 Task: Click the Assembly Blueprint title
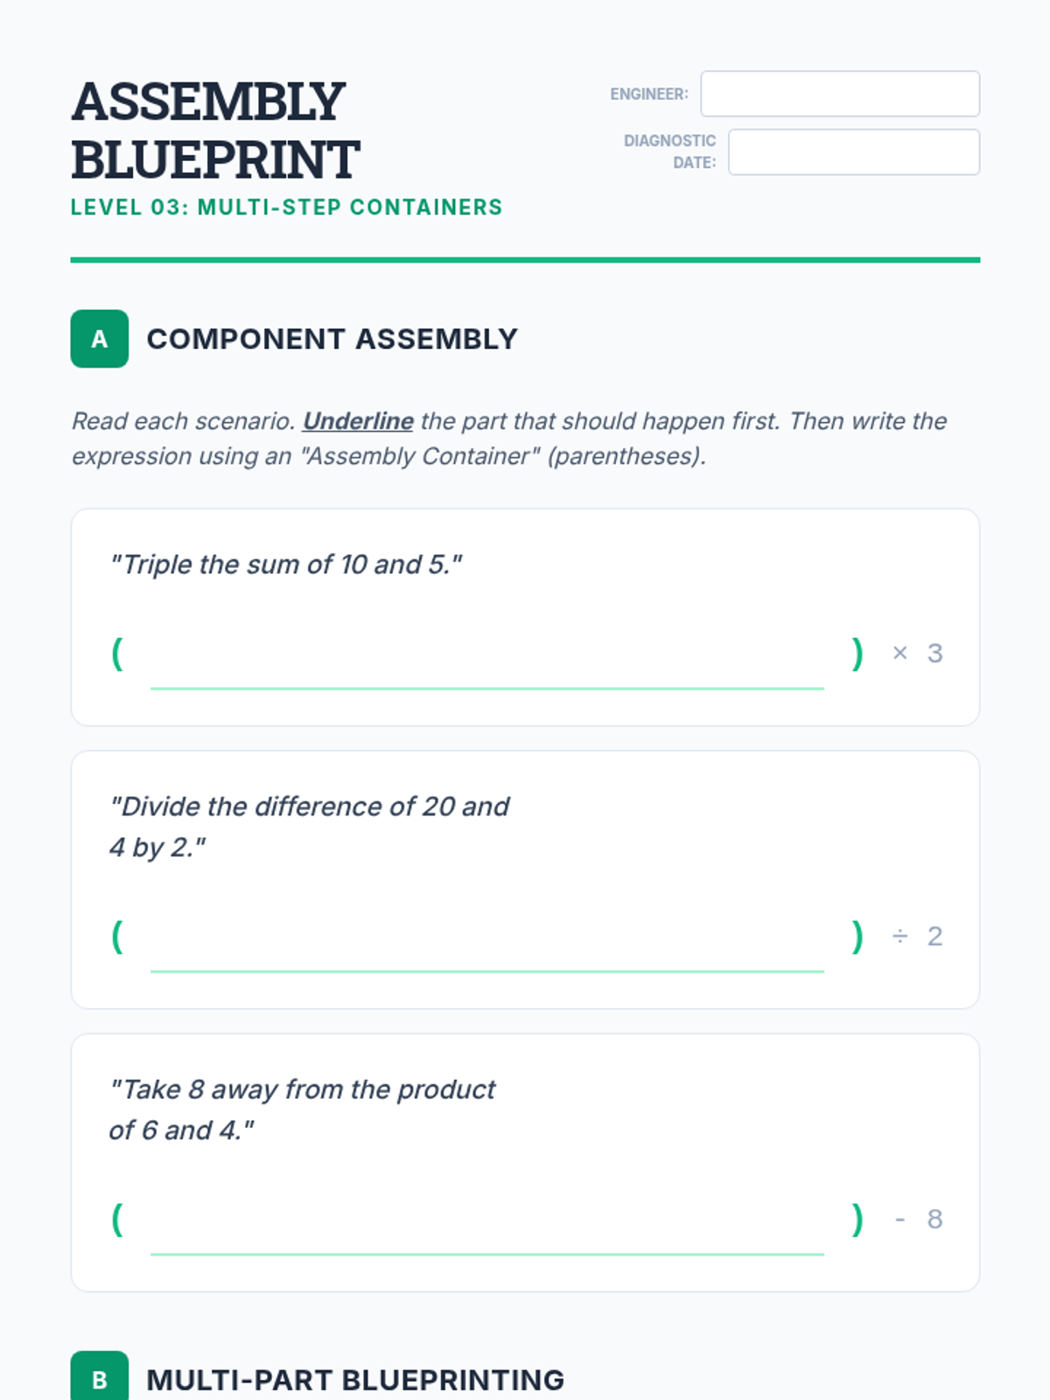(x=215, y=130)
